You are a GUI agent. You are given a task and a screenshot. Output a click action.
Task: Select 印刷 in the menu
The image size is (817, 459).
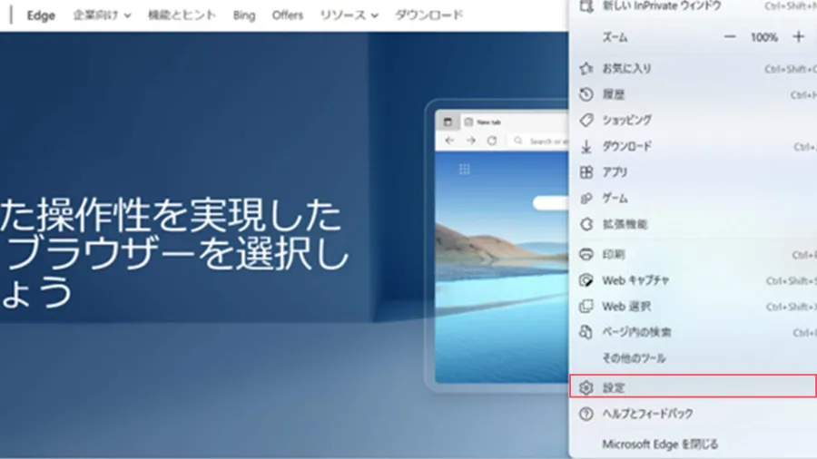point(693,254)
